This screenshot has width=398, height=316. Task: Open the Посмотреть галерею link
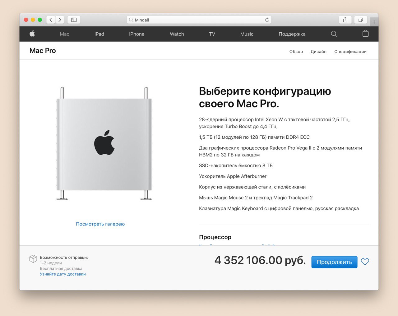100,224
